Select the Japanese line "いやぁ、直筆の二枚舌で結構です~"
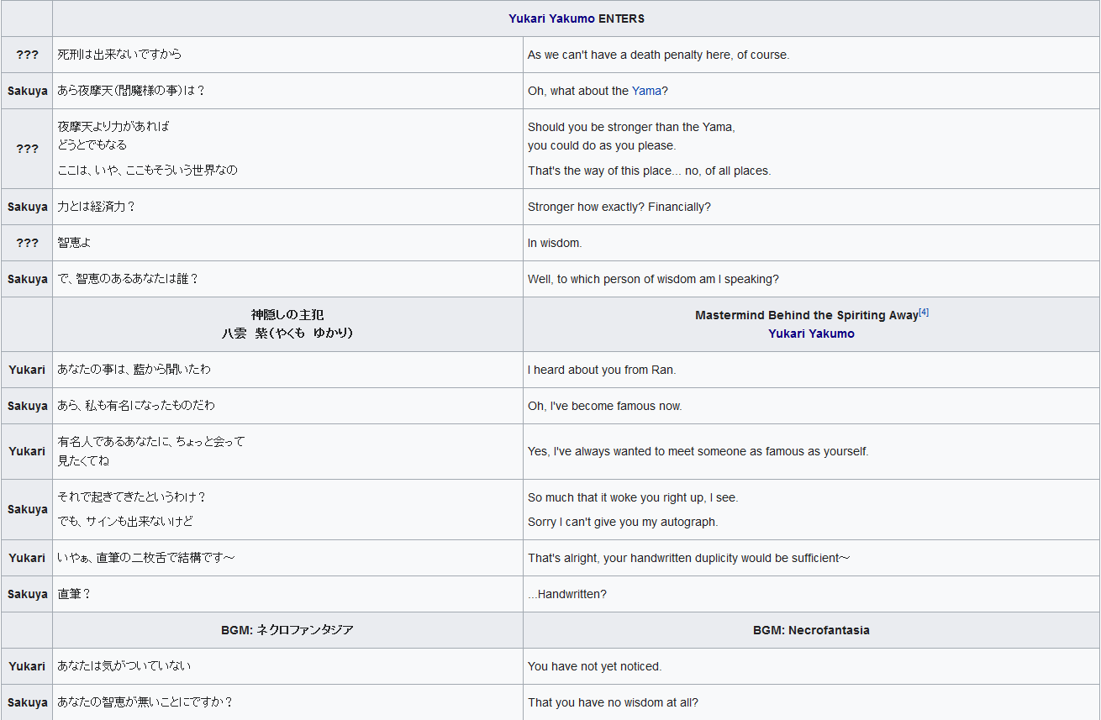Image resolution: width=1101 pixels, height=720 pixels. point(146,558)
